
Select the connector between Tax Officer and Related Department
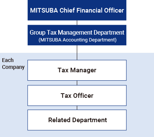pos(77,108)
